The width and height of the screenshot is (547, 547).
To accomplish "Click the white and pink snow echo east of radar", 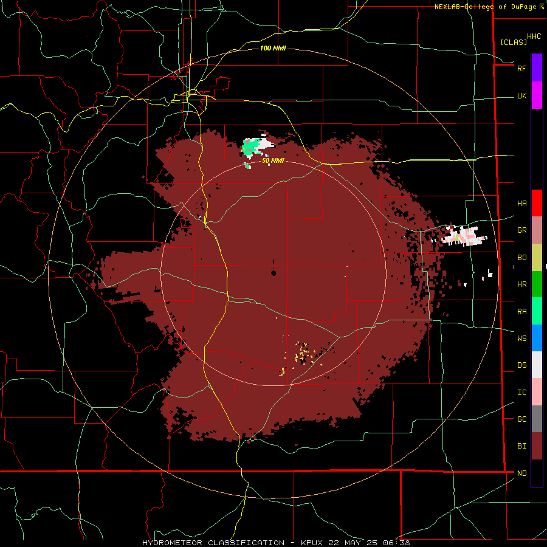I will 463,236.
